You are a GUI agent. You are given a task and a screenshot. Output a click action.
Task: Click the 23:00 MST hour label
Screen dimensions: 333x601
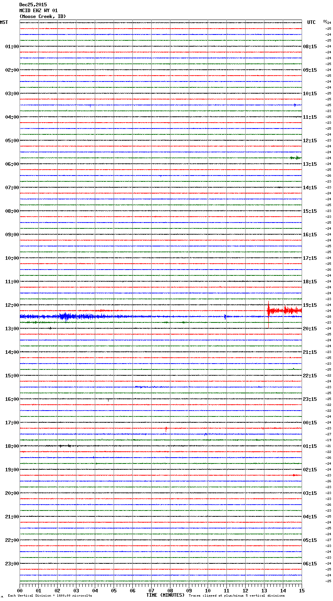click(12, 564)
